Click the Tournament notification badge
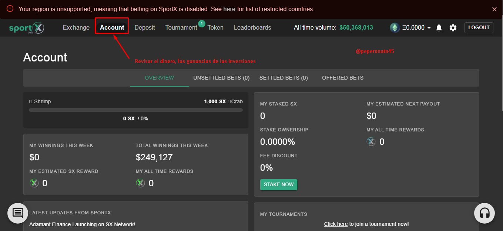Screen dimensions: 503x231 coord(201,24)
